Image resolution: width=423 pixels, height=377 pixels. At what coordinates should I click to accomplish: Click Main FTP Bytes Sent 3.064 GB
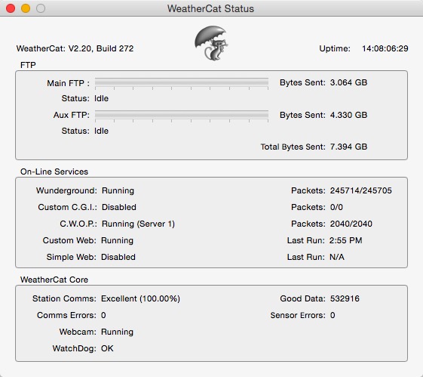point(348,82)
